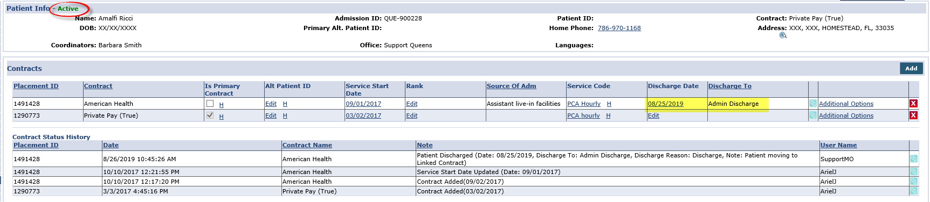The image size is (930, 202).
Task: Sort status history by User Name
Action: point(838,145)
